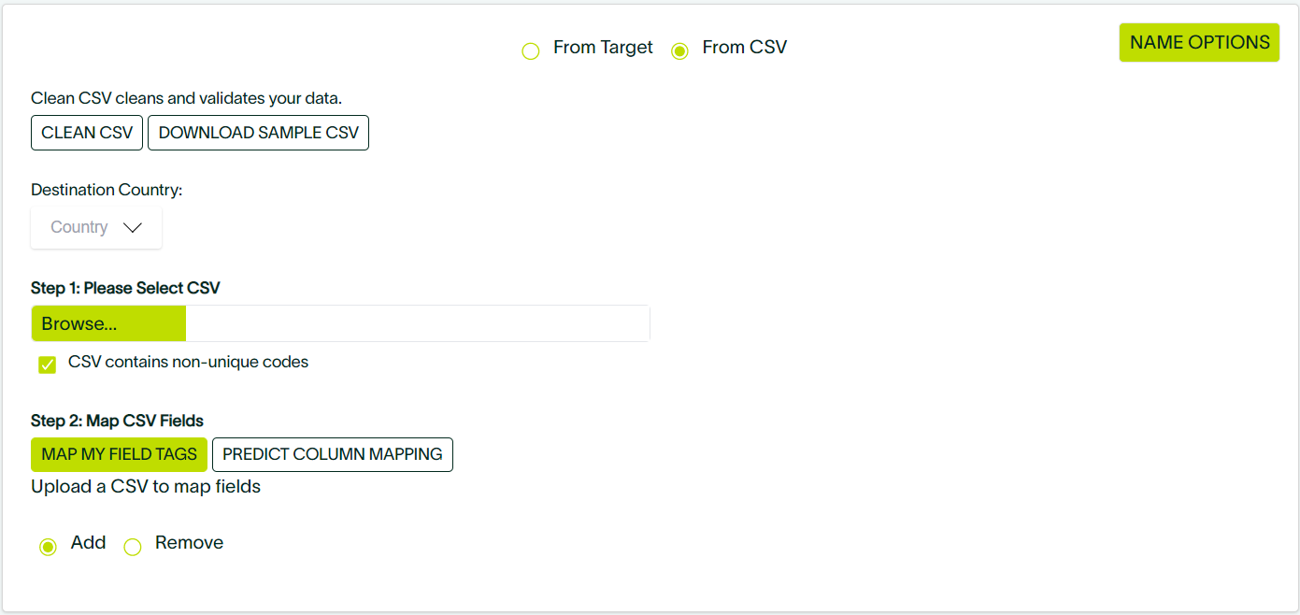Image resolution: width=1300 pixels, height=615 pixels.
Task: Select the From Target radio button
Action: tap(531, 51)
